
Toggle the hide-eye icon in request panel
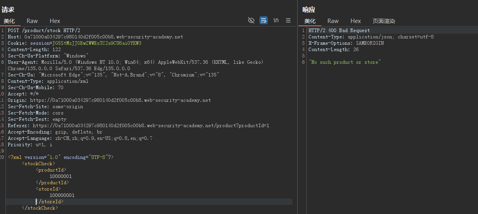coord(251,20)
